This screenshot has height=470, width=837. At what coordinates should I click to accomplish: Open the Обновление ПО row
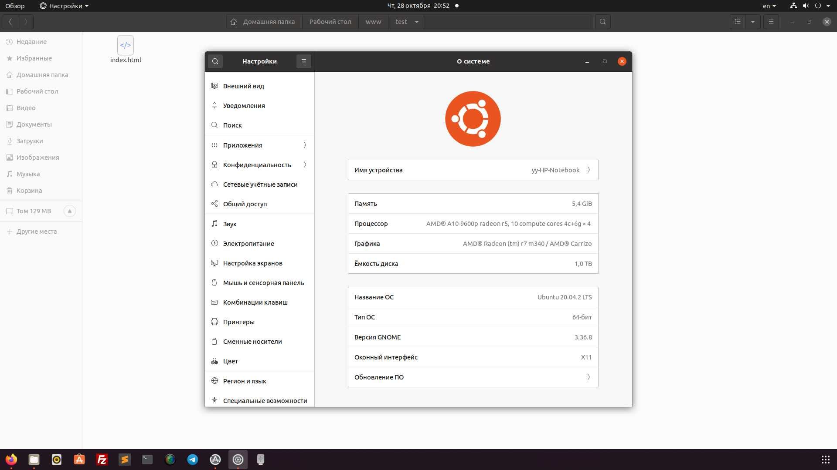pos(473,377)
